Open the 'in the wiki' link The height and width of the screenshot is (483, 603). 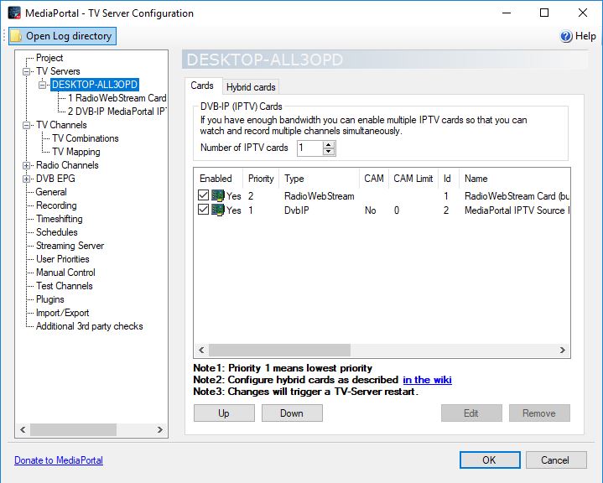pyautogui.click(x=427, y=380)
